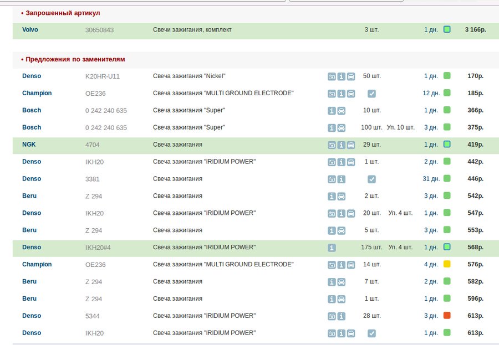Click outlined green square in Volvo 30650843 row

pos(447,29)
